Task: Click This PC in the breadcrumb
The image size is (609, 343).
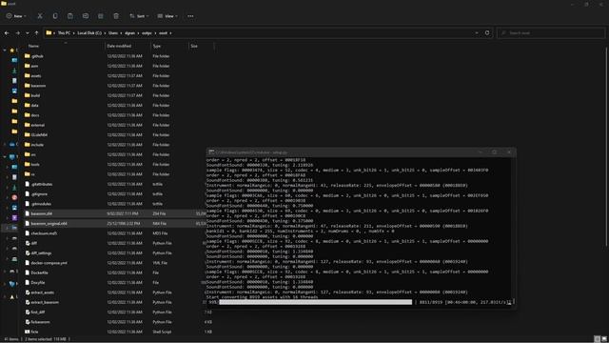Action: pos(64,33)
